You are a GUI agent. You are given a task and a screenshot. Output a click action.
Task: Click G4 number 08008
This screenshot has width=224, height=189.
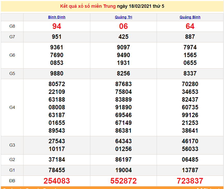click(x=57, y=107)
